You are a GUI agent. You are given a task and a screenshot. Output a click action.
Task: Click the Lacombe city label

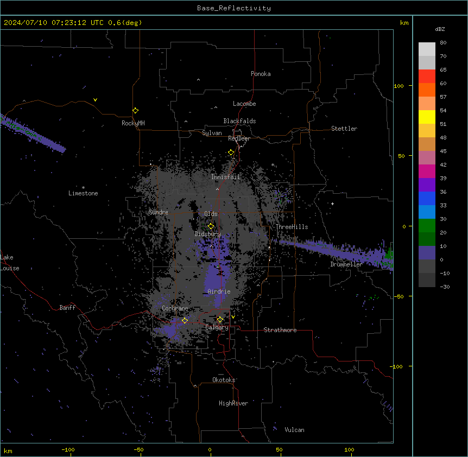[x=244, y=104]
